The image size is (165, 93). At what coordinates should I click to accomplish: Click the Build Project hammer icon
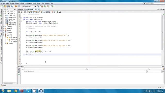[x=38, y=6]
